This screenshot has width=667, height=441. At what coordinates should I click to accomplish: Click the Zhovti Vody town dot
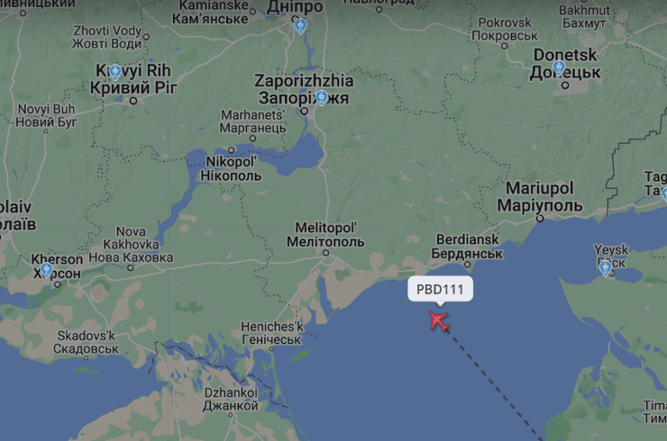coord(146,37)
